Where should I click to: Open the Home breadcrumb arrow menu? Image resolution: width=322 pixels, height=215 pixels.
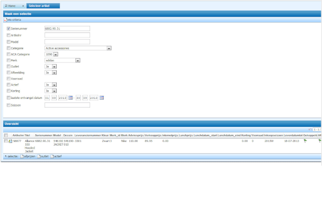coord(23,6)
